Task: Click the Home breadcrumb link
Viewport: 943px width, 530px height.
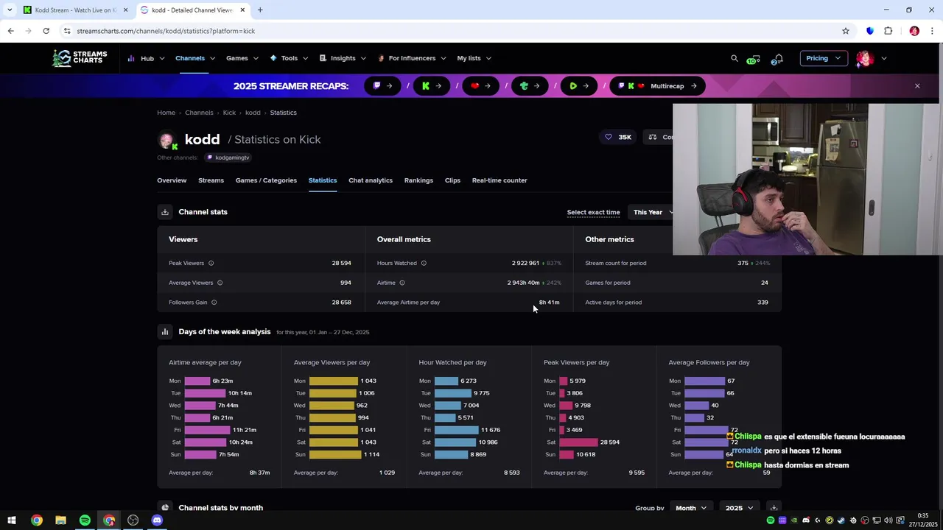Action: pos(166,113)
